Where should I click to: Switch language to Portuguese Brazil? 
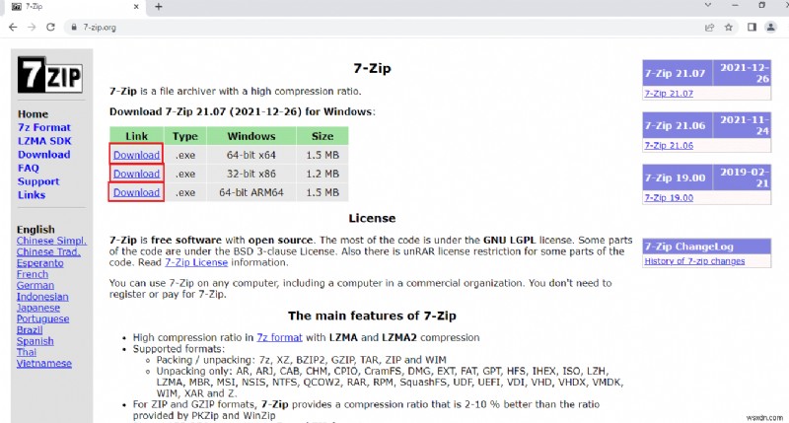pos(42,324)
